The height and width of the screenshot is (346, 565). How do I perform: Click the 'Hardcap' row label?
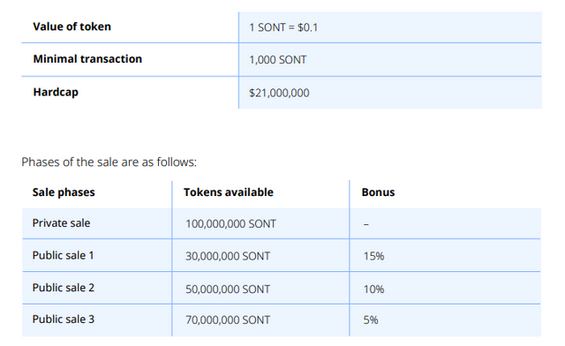pos(56,93)
